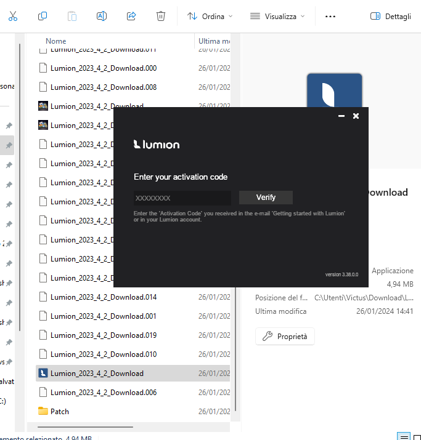Viewport: 421px width, 440px height.
Task: Click the Lumion preview thumbnail in details pane
Action: click(335, 90)
